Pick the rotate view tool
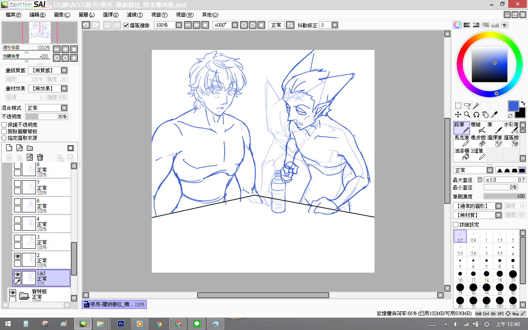Image resolution: width=528 pixels, height=330 pixels. [x=476, y=115]
